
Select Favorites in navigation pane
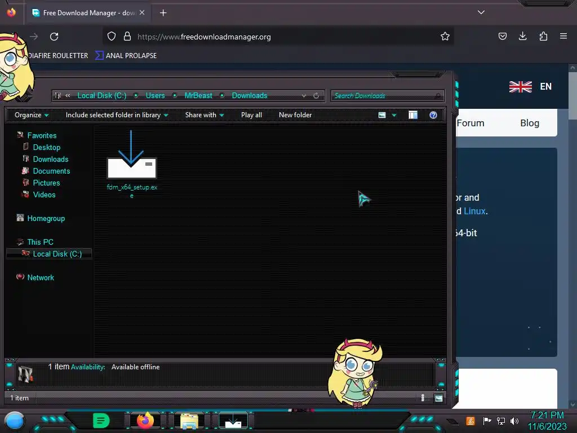tap(42, 135)
